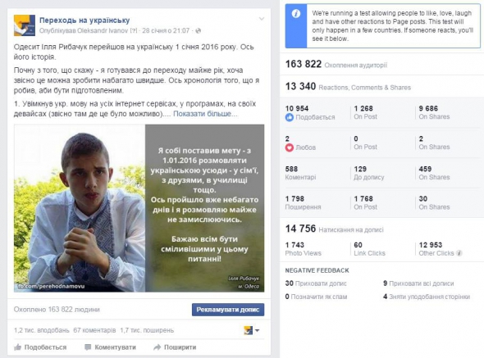Click the red heart Любов reaction icon

[x=290, y=147]
